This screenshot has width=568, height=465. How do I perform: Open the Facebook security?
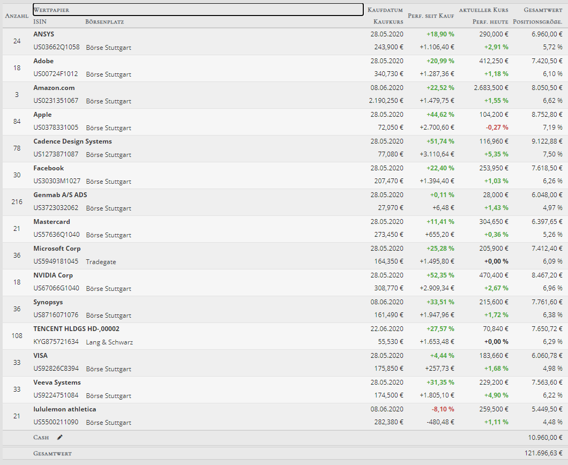[49, 168]
